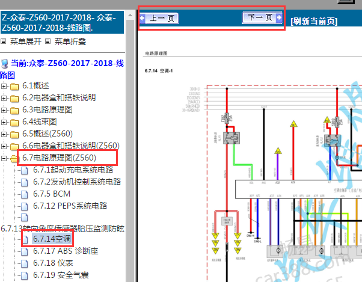Open 6.7.2发动机控制系统电路 page
The image size is (362, 282).
(77, 182)
